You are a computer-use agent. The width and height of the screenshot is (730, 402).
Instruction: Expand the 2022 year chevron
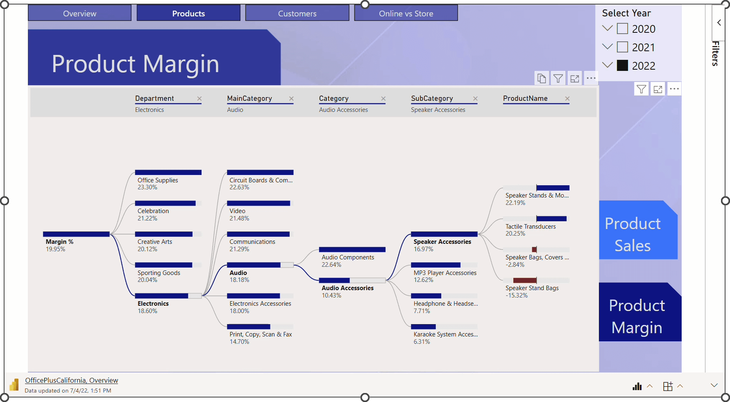(608, 65)
